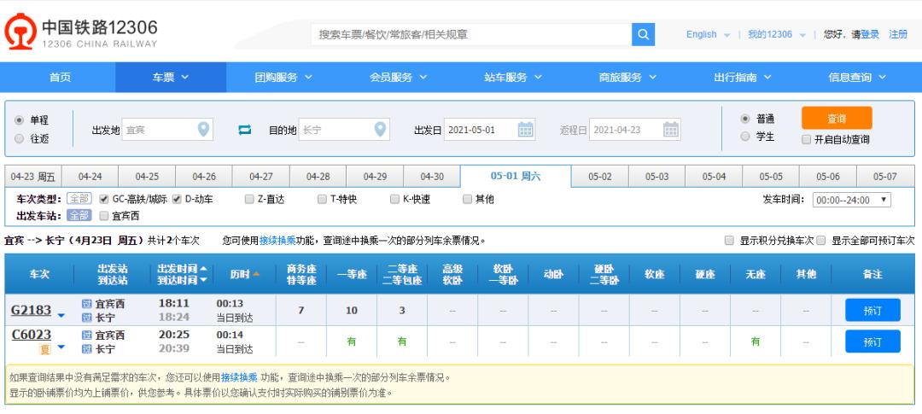Open the English language dropdown
This screenshot has width=922, height=414.
709,34
